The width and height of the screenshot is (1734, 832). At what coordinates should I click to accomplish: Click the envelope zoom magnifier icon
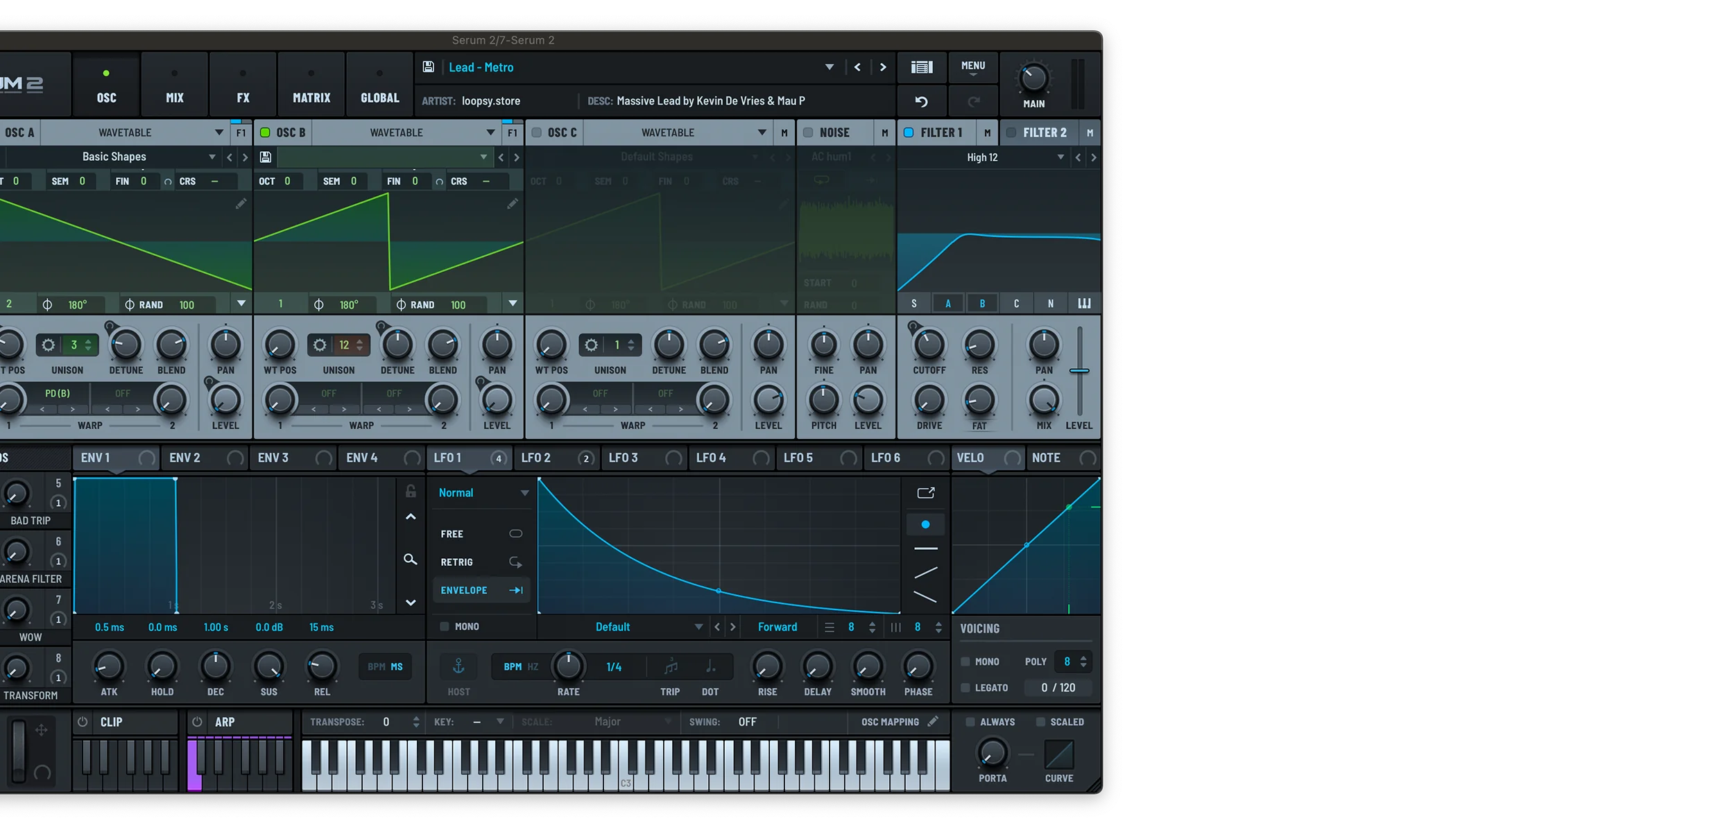point(411,559)
